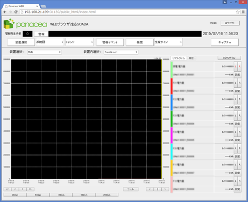Toggle red R axis on first green series
This screenshot has height=202, width=248.
pyautogui.click(x=239, y=66)
